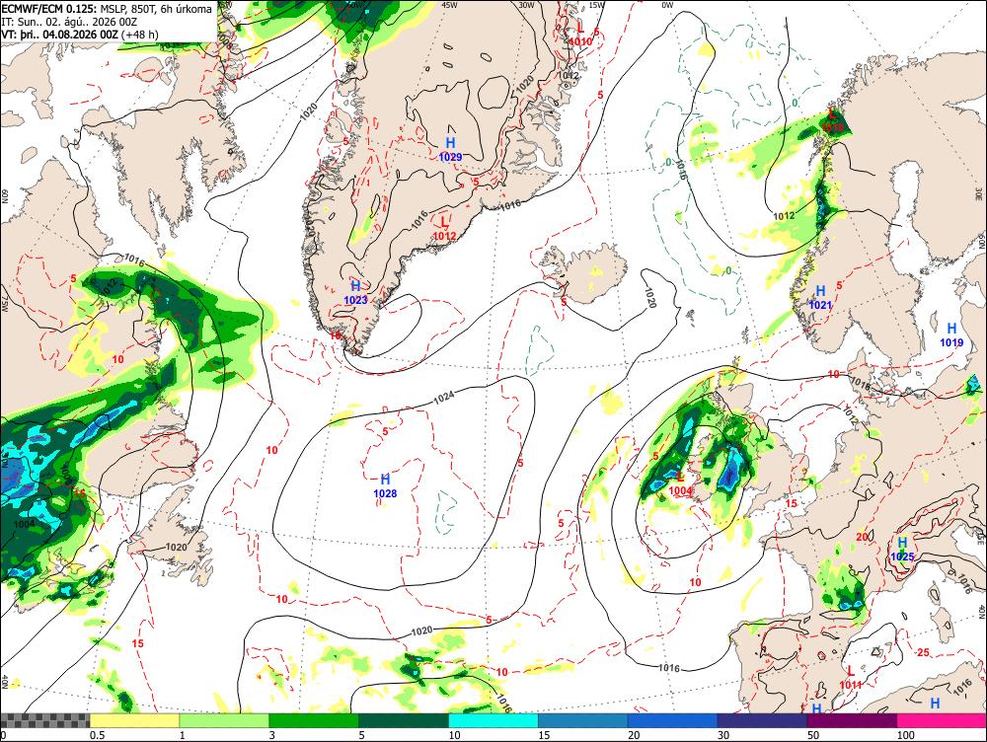The image size is (987, 742).
Task: Click the H marker labeled 1021 over Norway
Action: (x=820, y=291)
